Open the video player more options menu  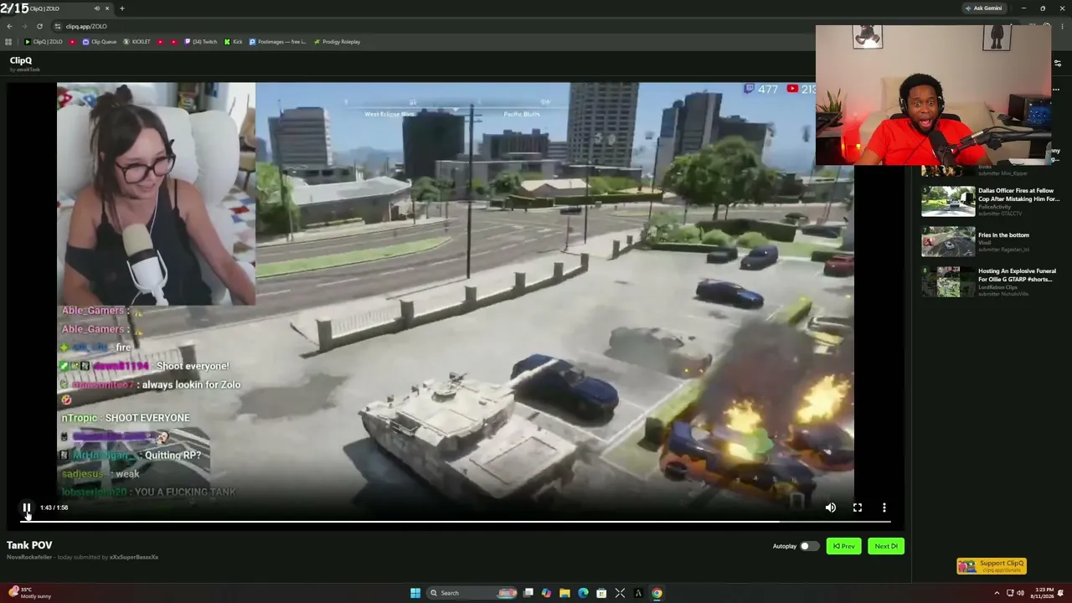tap(884, 508)
